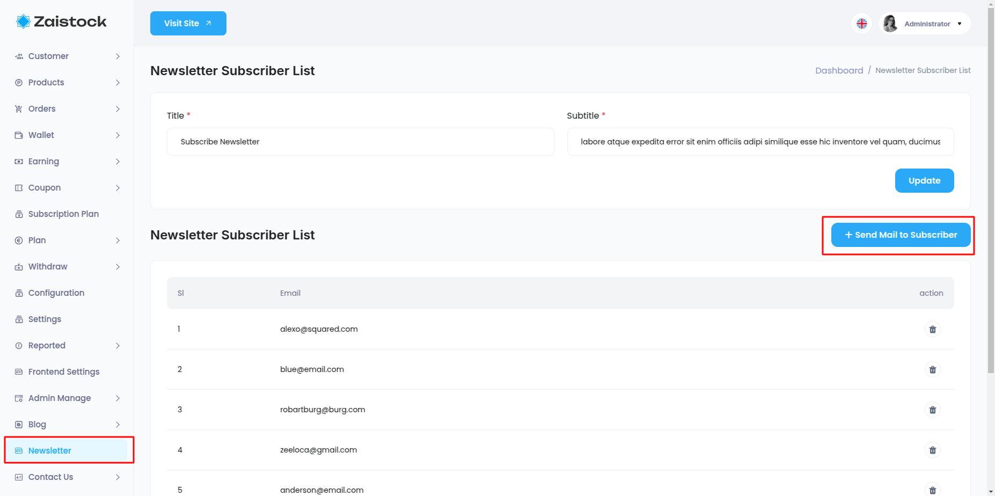The height and width of the screenshot is (496, 995).
Task: Select Newsletter in the sidebar
Action: point(50,450)
